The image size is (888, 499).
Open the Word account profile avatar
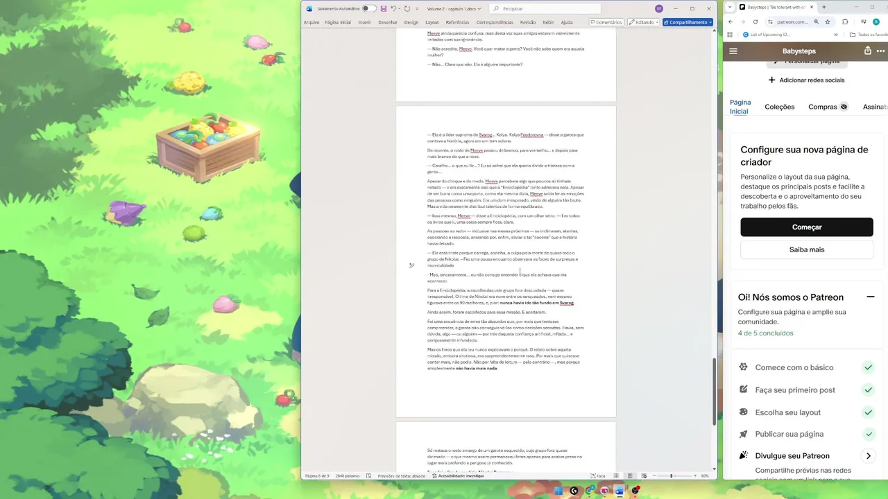click(658, 8)
